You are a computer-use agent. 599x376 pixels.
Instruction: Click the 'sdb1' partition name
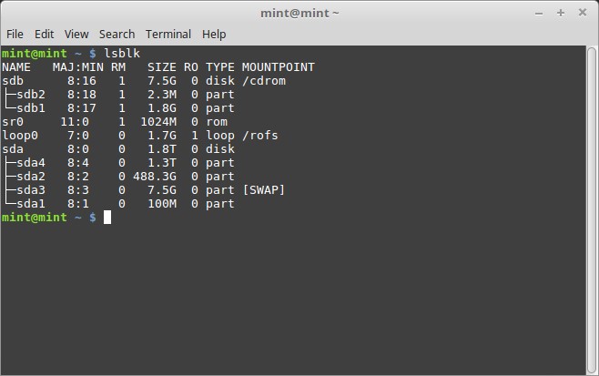click(31, 108)
